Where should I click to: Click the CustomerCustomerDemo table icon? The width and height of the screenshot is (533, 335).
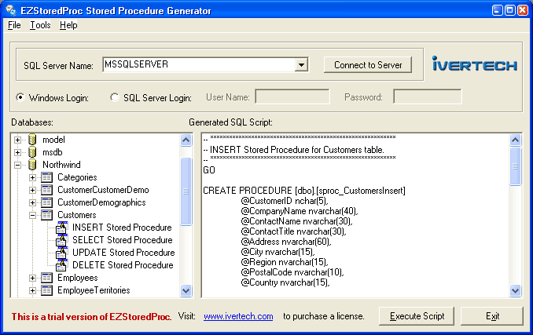pyautogui.click(x=46, y=190)
